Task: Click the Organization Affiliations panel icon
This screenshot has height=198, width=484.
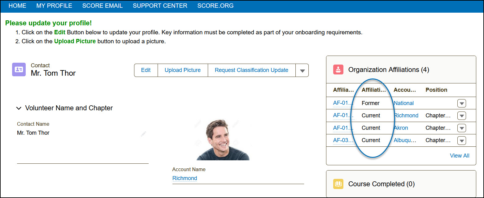Action: click(x=338, y=70)
